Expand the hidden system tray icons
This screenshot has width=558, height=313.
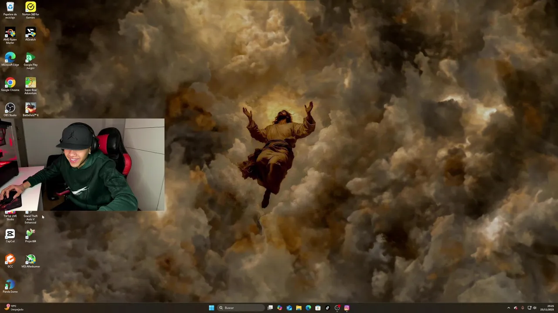pos(508,308)
